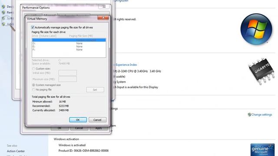Viewport: 278px width, 156px height.
Task: Click the System protection shield icon in sidebar
Action: click(3, 18)
